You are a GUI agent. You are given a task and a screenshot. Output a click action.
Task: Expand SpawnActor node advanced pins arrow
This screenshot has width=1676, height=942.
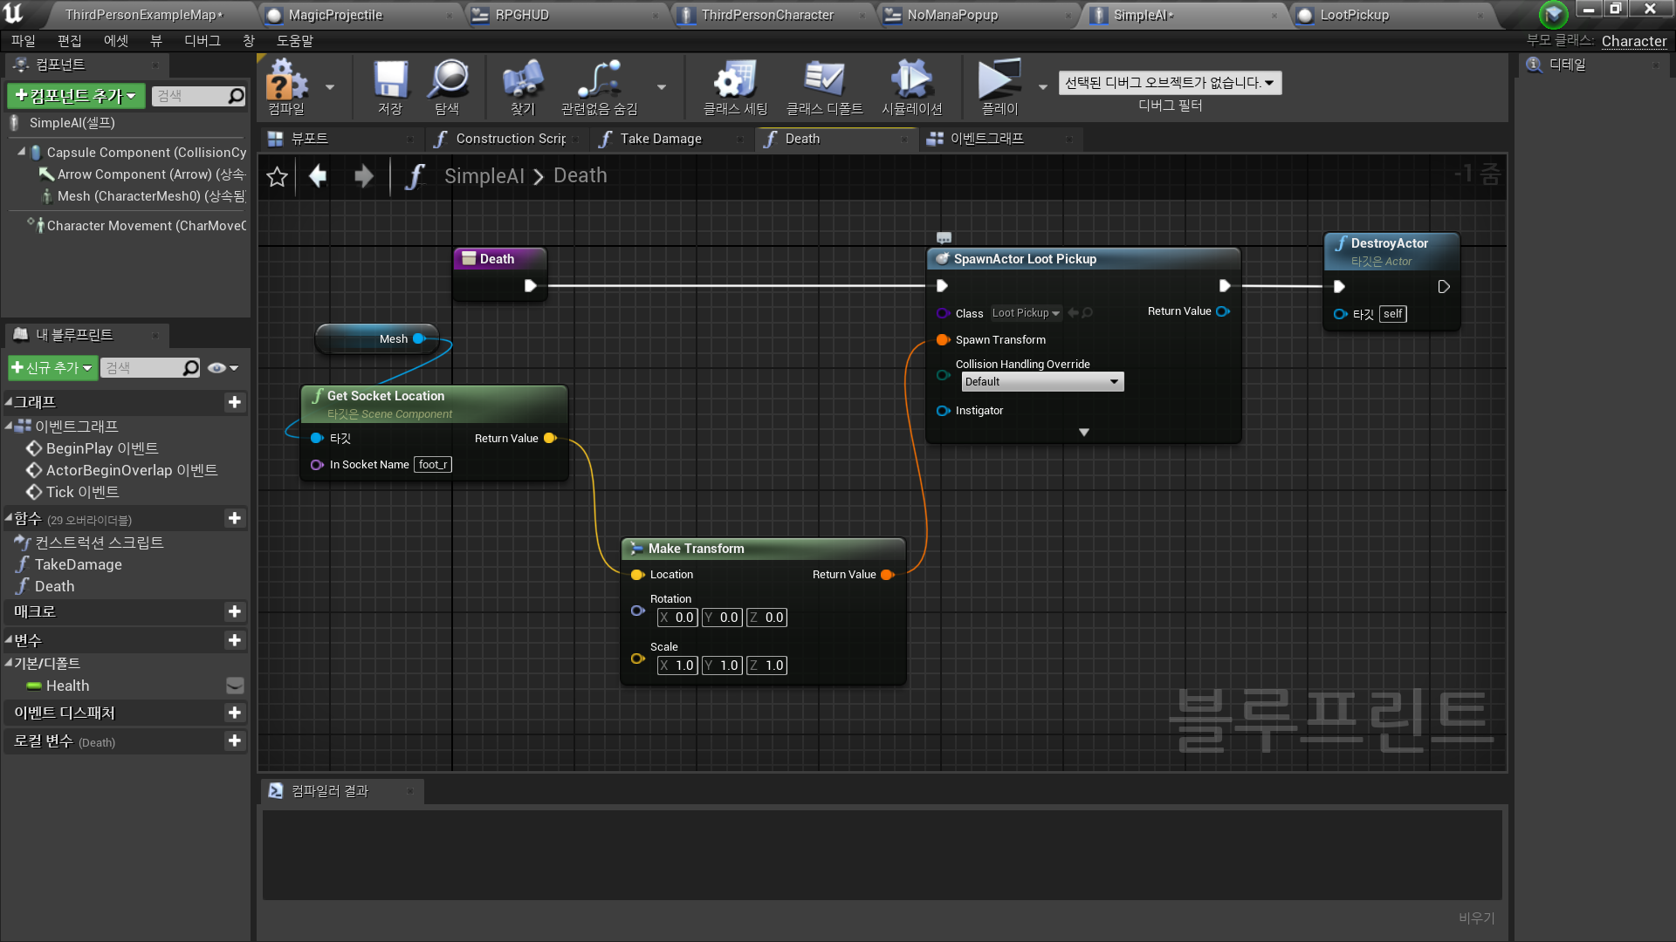1083,433
